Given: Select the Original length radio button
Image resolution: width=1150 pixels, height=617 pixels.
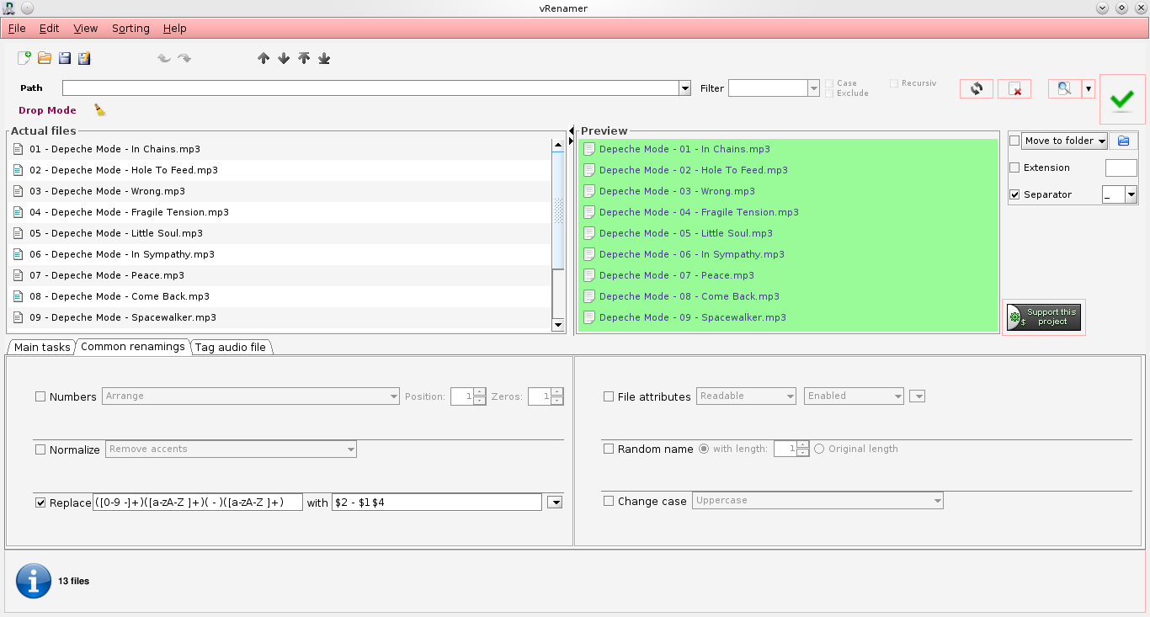Looking at the screenshot, I should 819,449.
